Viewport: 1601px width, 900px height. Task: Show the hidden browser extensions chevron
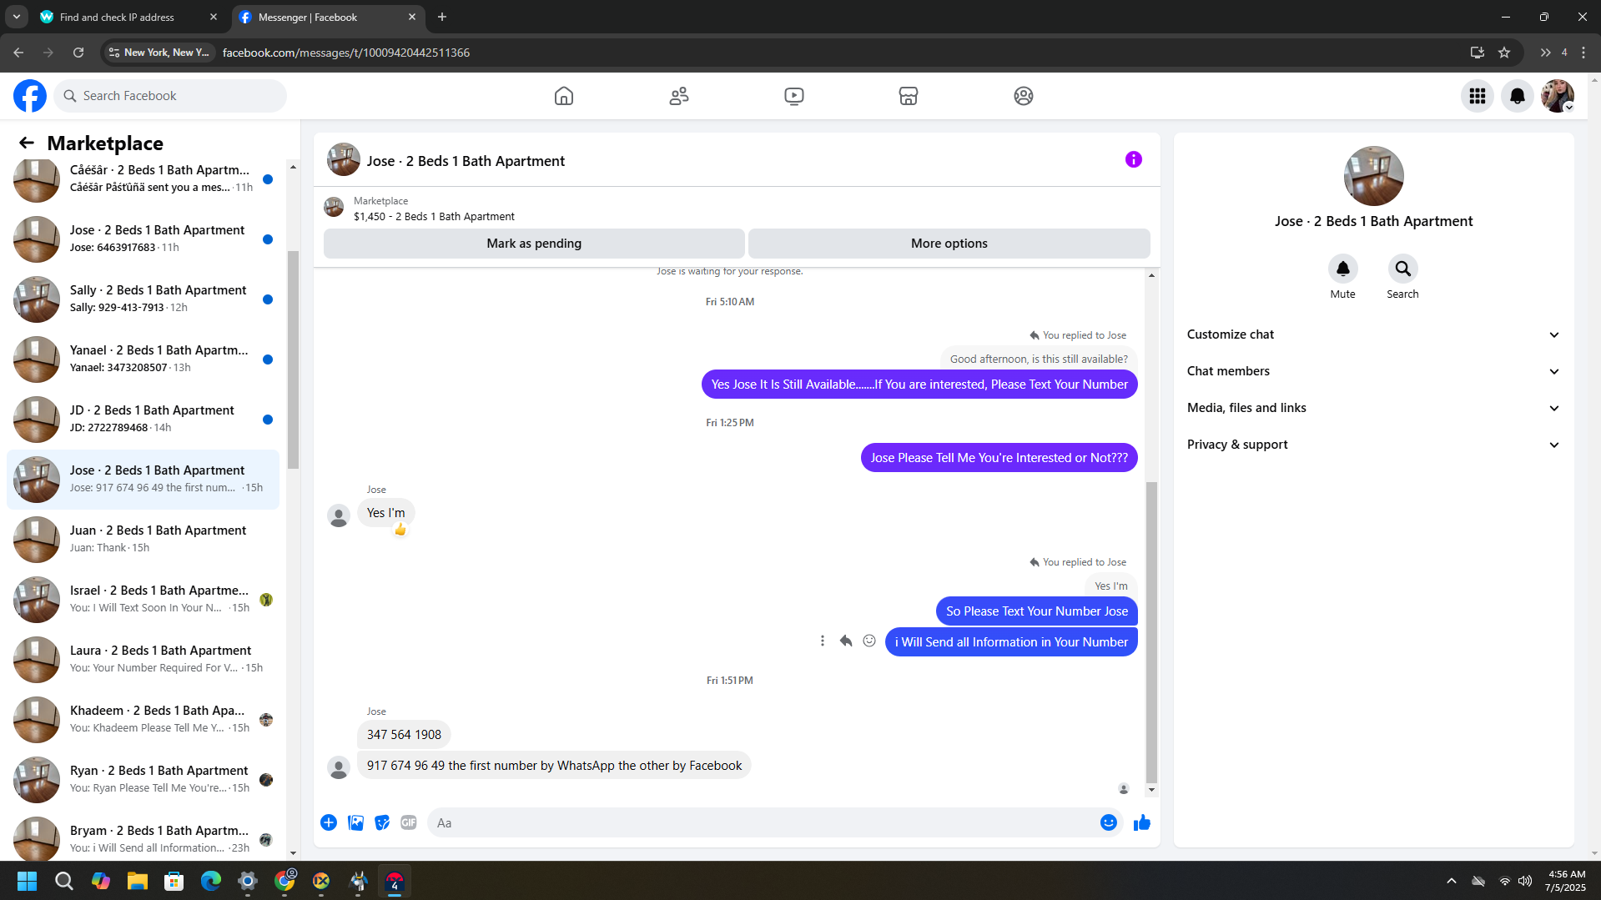(x=1545, y=53)
